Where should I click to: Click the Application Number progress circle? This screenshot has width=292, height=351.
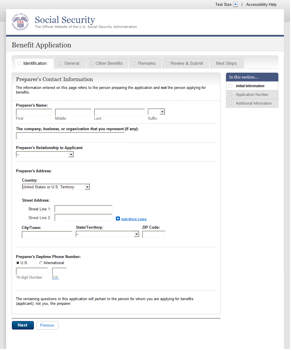point(230,95)
